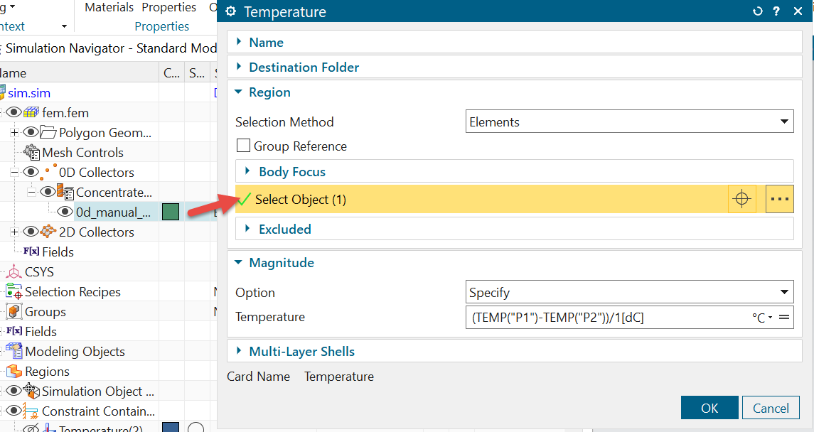Click the help question mark icon

[x=777, y=12]
